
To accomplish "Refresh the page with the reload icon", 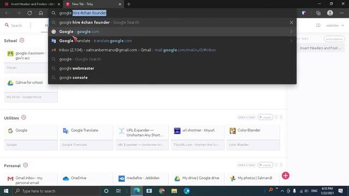I will point(29,13).
